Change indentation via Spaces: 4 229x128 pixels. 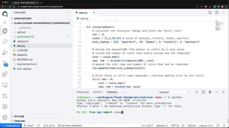162,126
